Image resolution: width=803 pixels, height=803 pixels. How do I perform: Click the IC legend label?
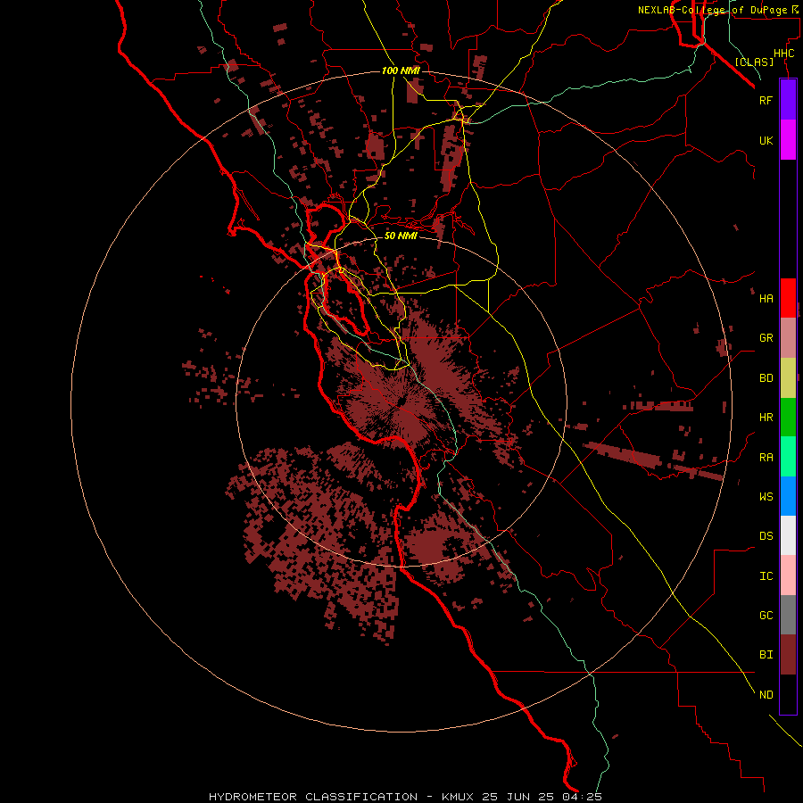click(x=766, y=576)
